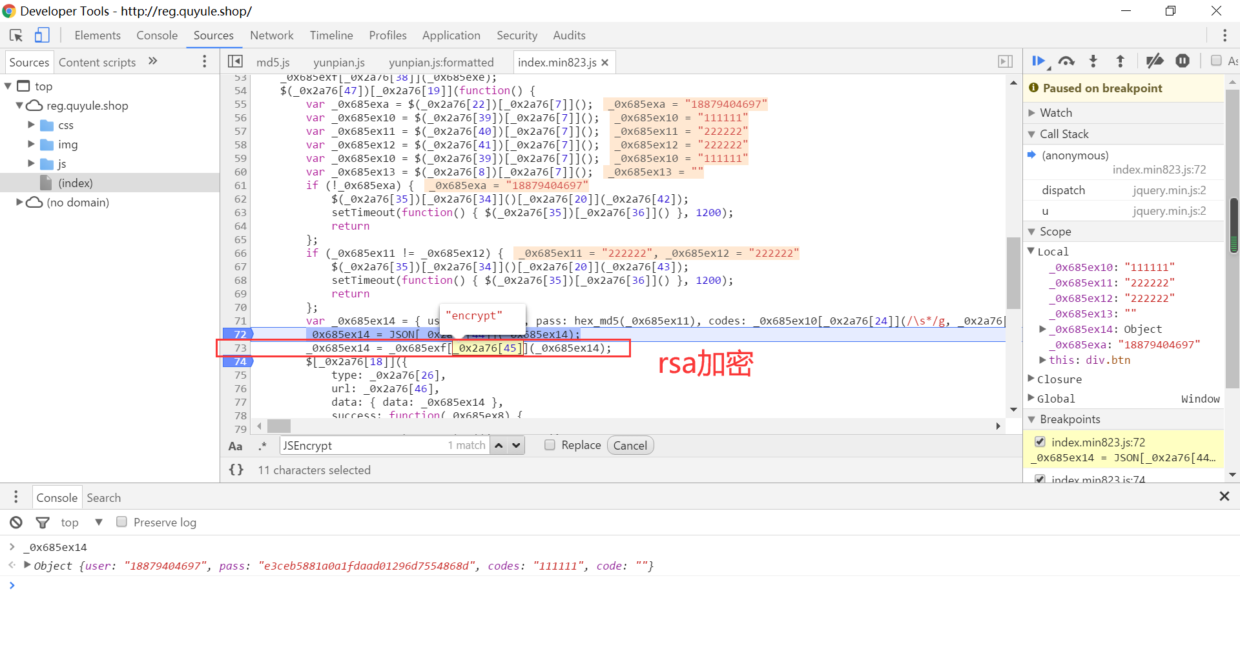Image resolution: width=1240 pixels, height=658 pixels.
Task: Cancel the search bar
Action: pos(630,445)
